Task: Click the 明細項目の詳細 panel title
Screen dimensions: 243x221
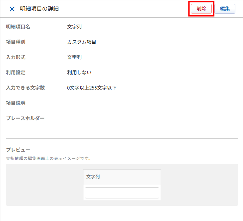Action: (39, 9)
